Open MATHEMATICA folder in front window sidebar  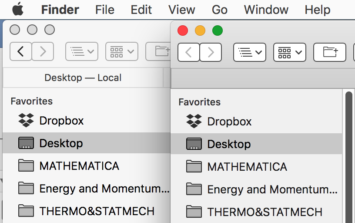256,166
